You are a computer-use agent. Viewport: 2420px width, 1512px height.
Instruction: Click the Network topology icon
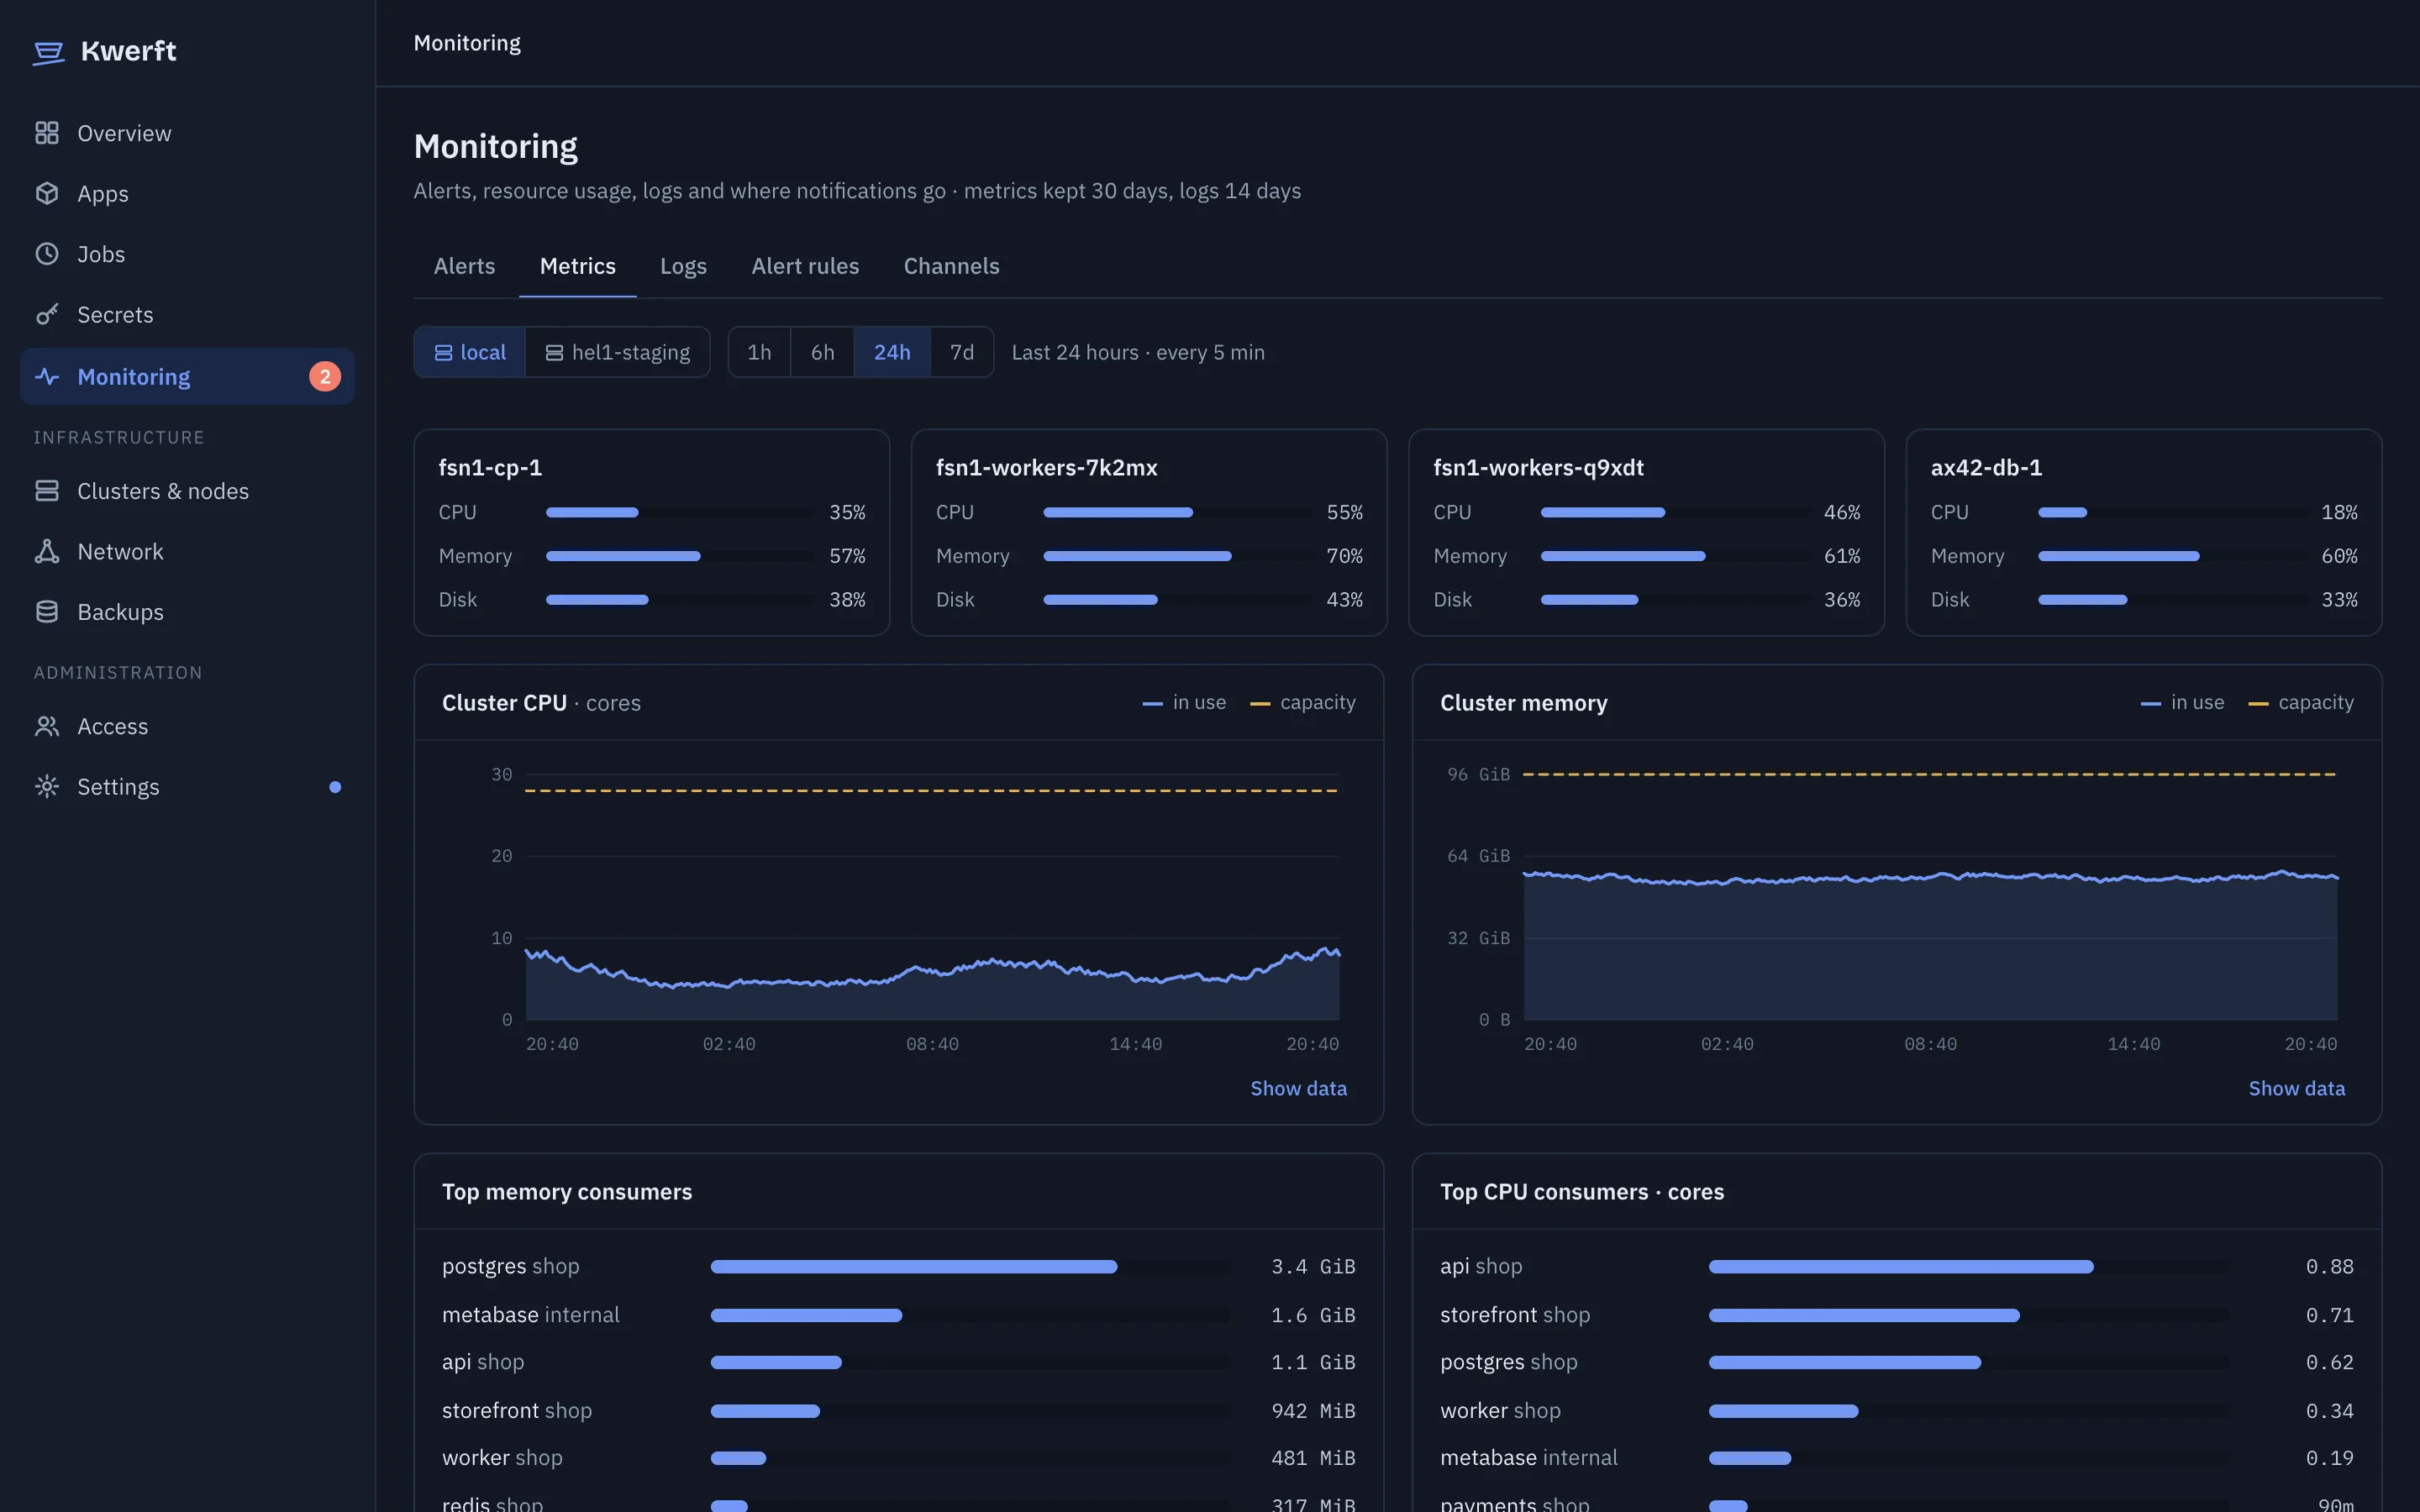tap(47, 551)
